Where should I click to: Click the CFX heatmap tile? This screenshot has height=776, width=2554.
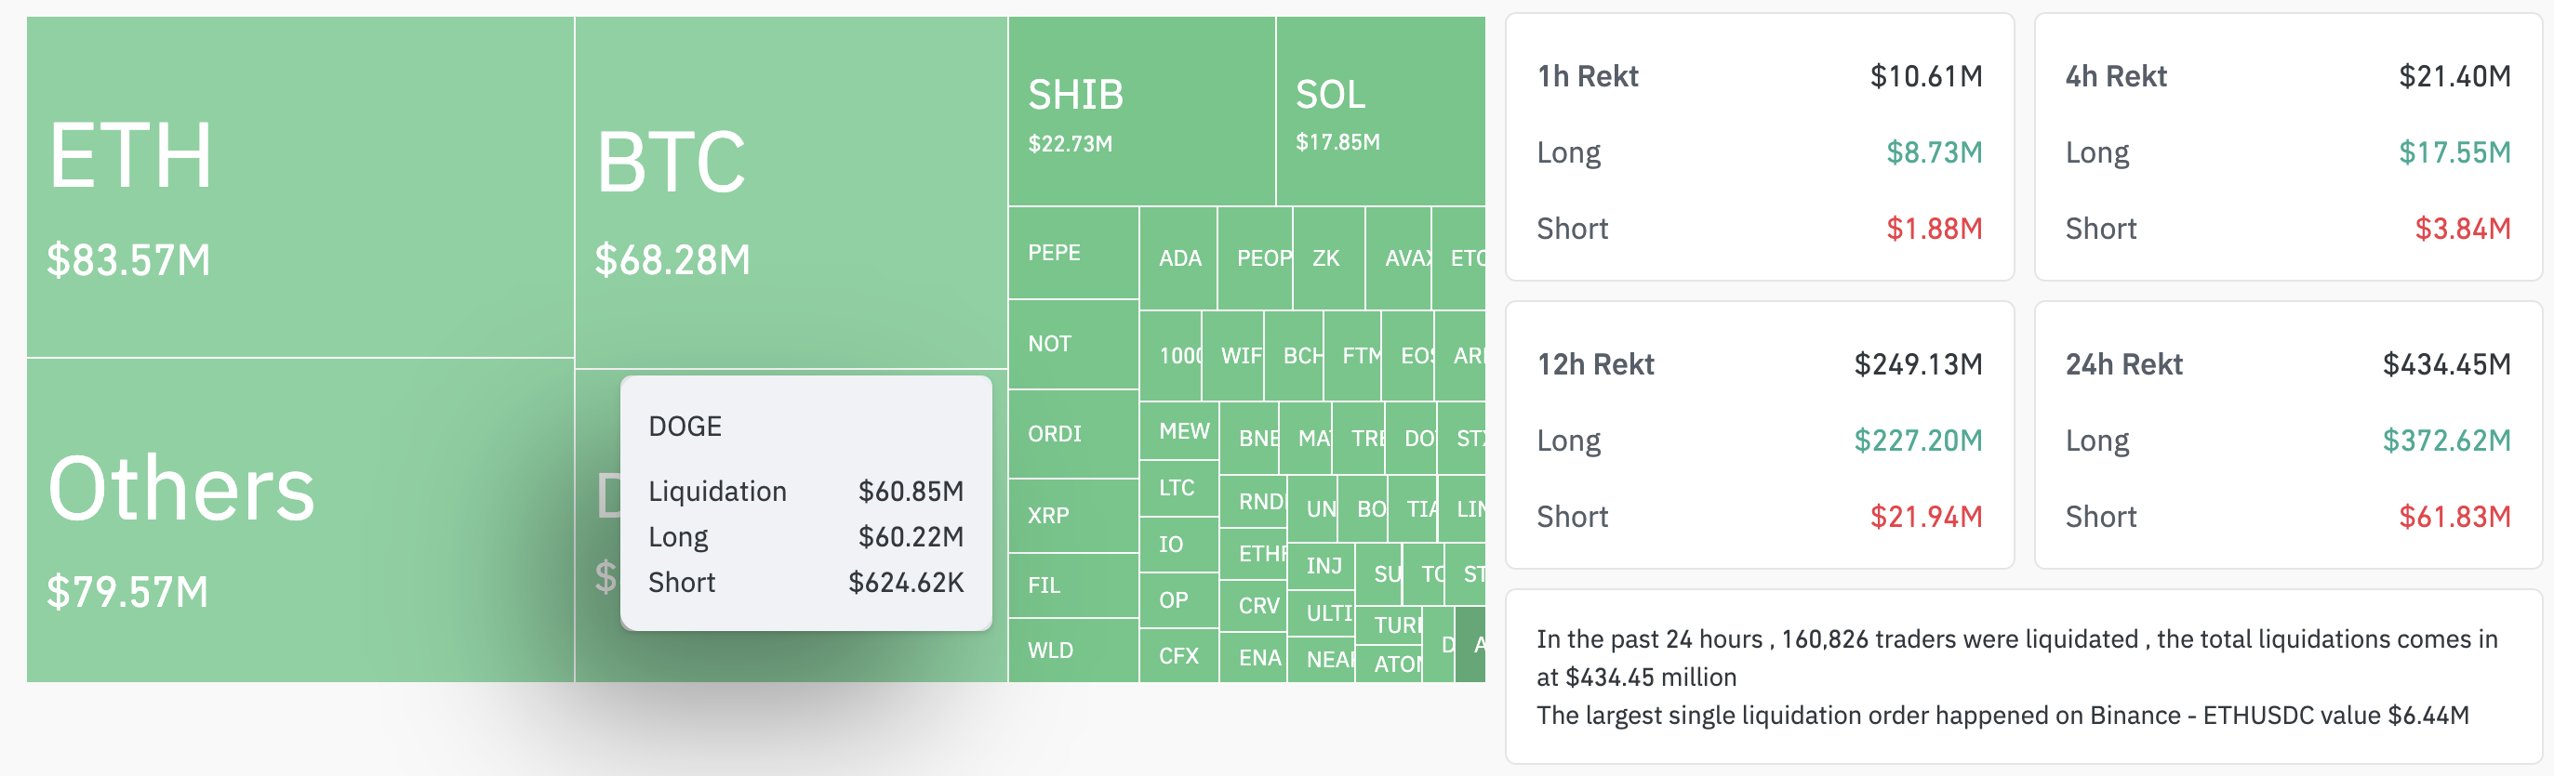tap(1177, 656)
